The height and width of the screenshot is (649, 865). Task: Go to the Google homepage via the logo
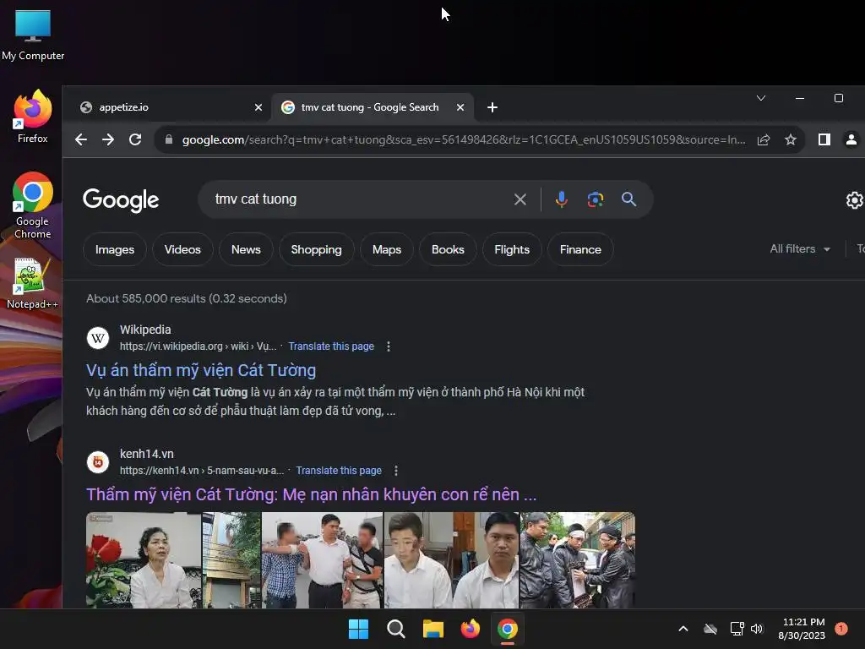point(121,199)
